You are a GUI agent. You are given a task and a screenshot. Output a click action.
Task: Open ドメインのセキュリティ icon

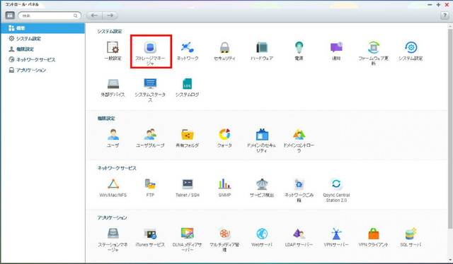(x=262, y=134)
